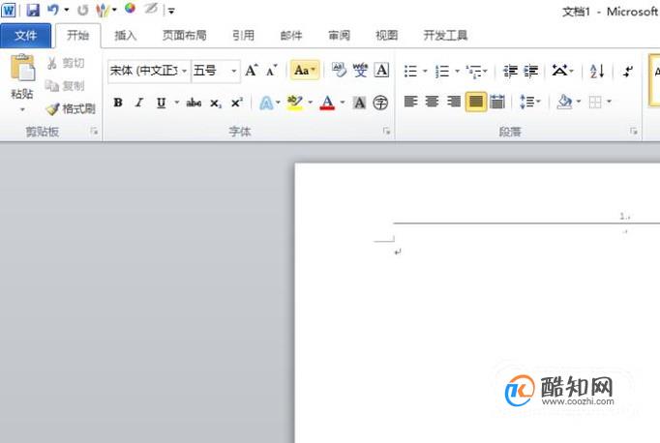
Task: Click the 粘贴 (Paste) clipboard icon
Action: [x=22, y=68]
